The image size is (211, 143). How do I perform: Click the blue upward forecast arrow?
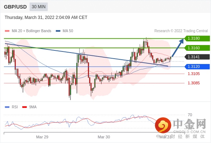[178, 48]
